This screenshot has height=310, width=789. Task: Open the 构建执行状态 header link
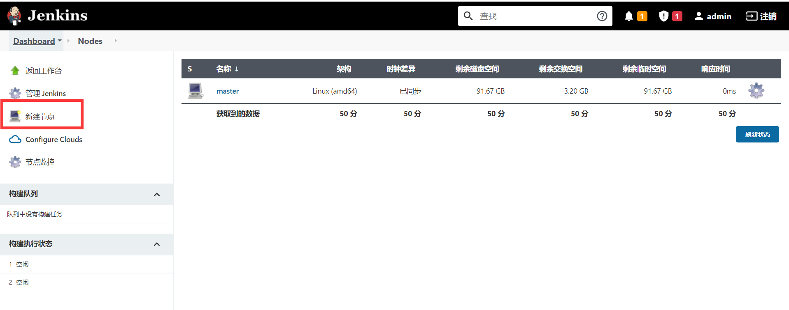[31, 244]
